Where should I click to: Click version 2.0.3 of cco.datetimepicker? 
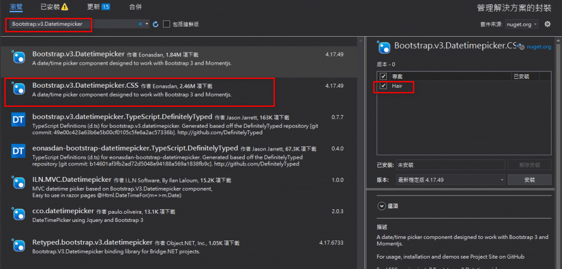[x=338, y=211]
